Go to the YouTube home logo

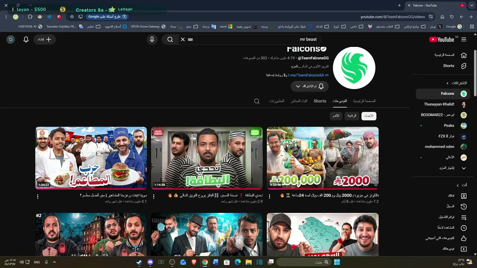coord(442,39)
